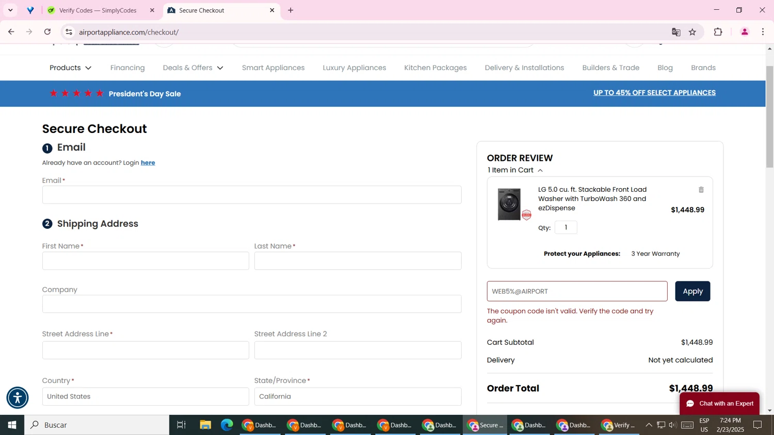Open Microsoft Edge from taskbar
The width and height of the screenshot is (774, 435).
[x=227, y=425]
